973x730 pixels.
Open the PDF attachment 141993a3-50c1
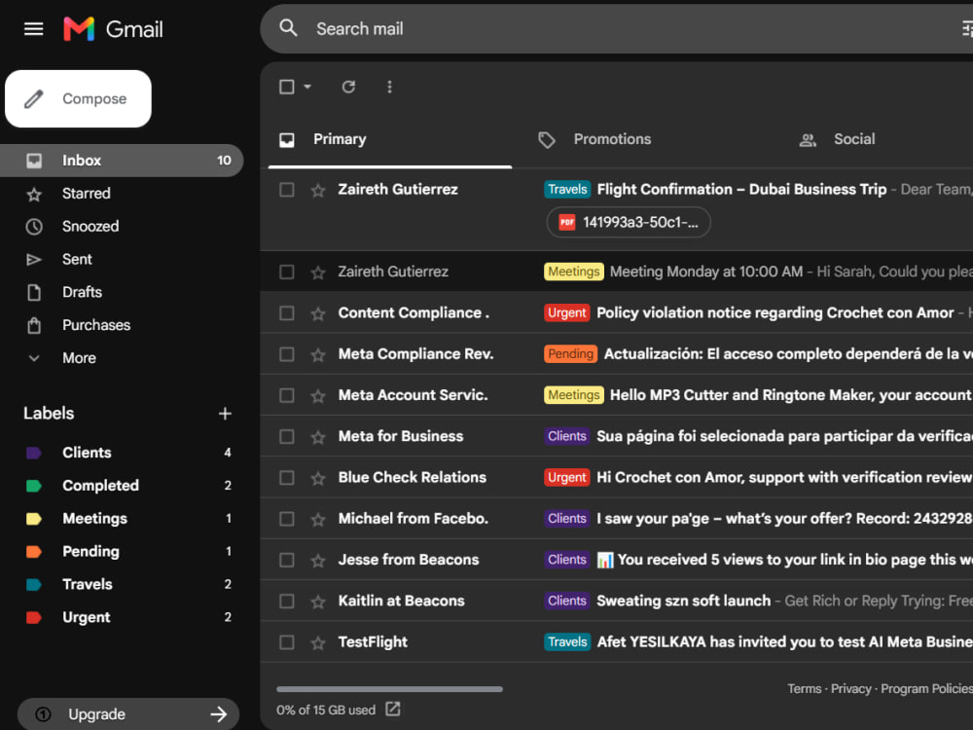629,222
